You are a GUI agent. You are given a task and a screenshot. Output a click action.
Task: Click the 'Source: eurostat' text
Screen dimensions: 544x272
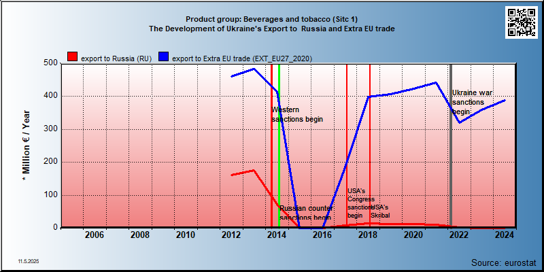click(504, 262)
